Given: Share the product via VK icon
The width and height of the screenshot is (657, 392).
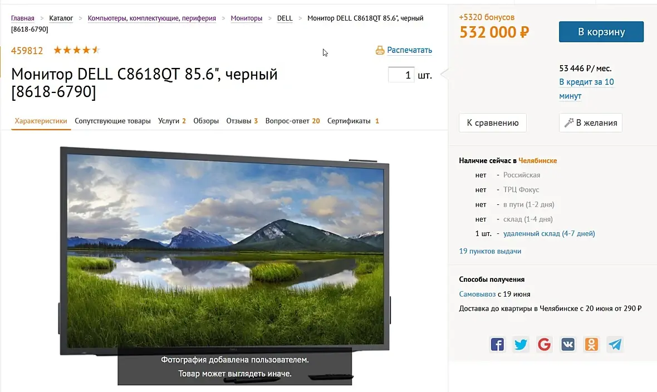Looking at the screenshot, I should (x=568, y=344).
